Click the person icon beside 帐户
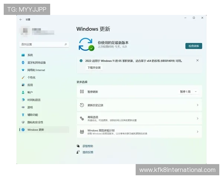This screenshot has width=223, height=179. coord(23,92)
